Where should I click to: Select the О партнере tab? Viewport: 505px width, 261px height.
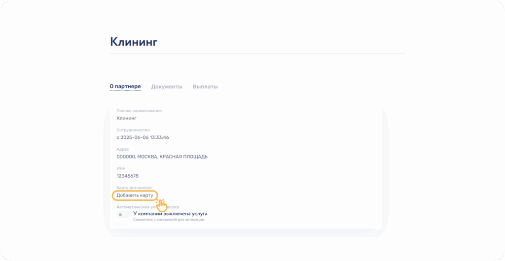[x=125, y=87]
